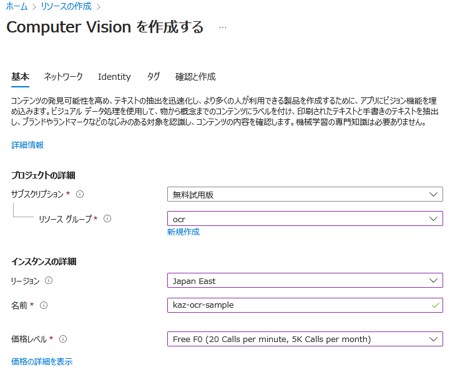The height and width of the screenshot is (377, 450).
Task: Go to the 確認と作成 tab
Action: point(195,77)
